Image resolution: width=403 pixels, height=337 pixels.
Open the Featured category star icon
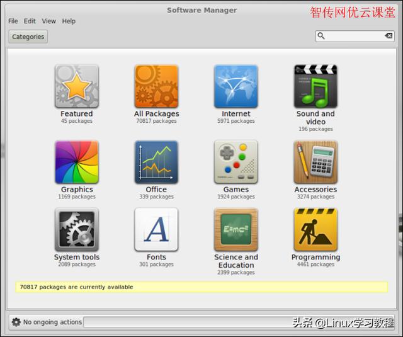pyautogui.click(x=77, y=86)
